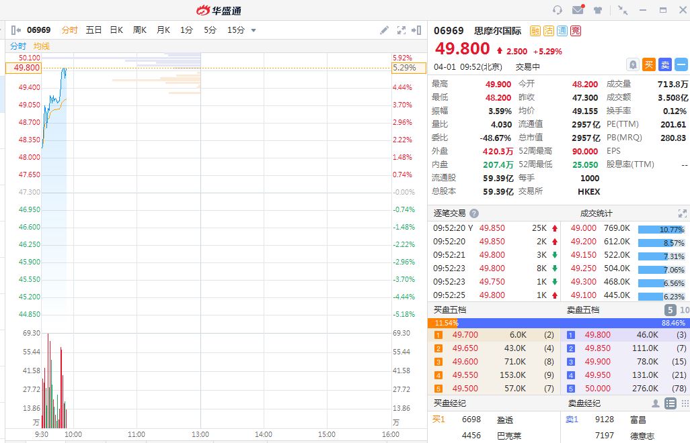Switch chart to 日K tab

click(116, 30)
